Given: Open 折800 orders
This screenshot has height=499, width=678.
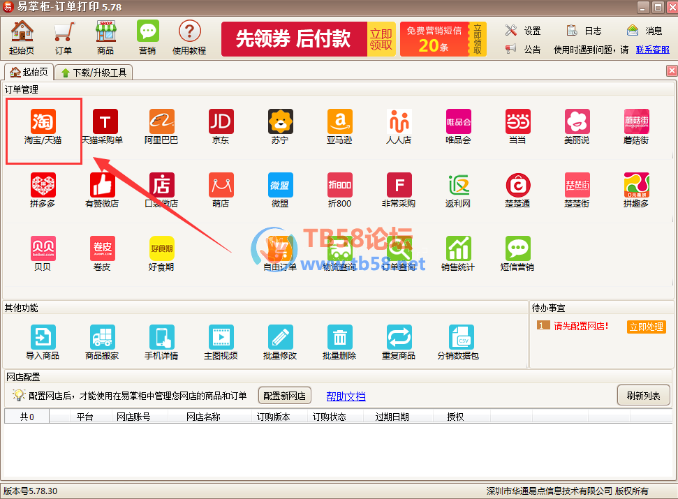Looking at the screenshot, I should coord(339,190).
